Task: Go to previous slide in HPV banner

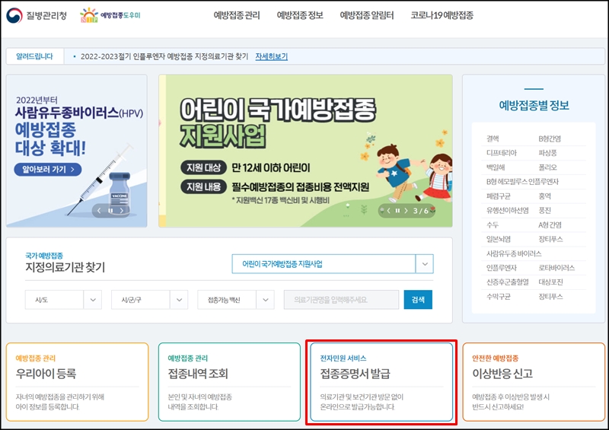Action: click(99, 211)
